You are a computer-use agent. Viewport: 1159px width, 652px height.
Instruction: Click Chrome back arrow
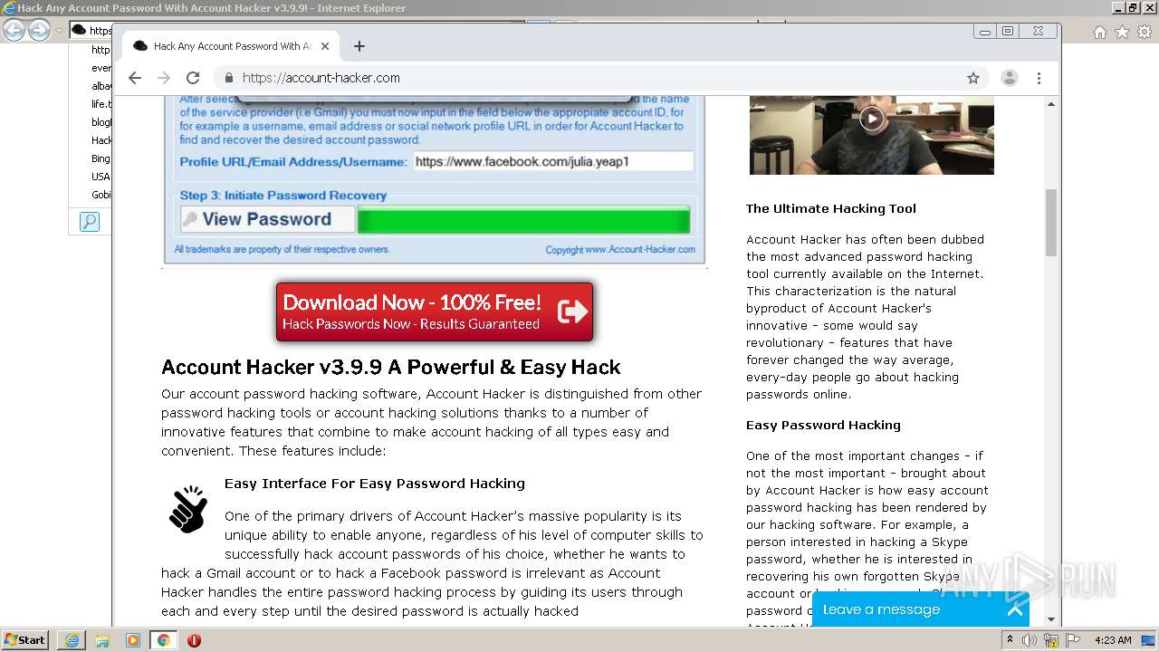click(x=135, y=78)
